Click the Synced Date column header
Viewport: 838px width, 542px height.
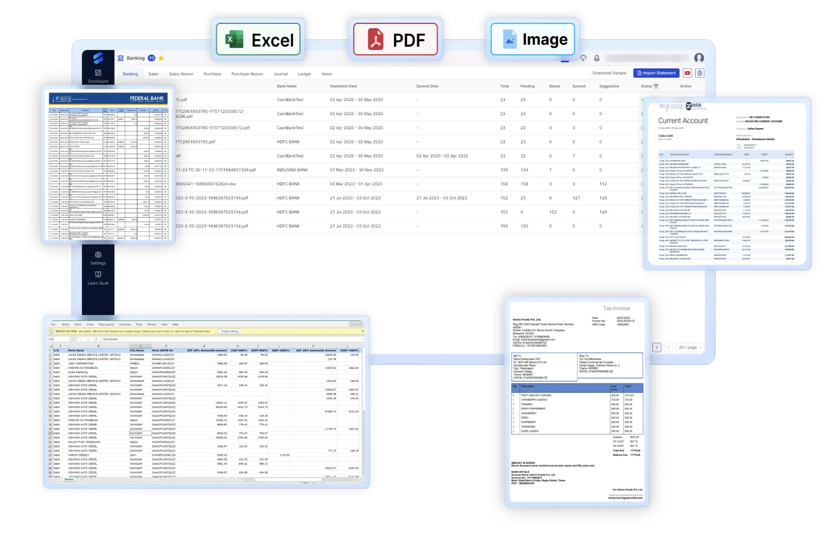(427, 86)
